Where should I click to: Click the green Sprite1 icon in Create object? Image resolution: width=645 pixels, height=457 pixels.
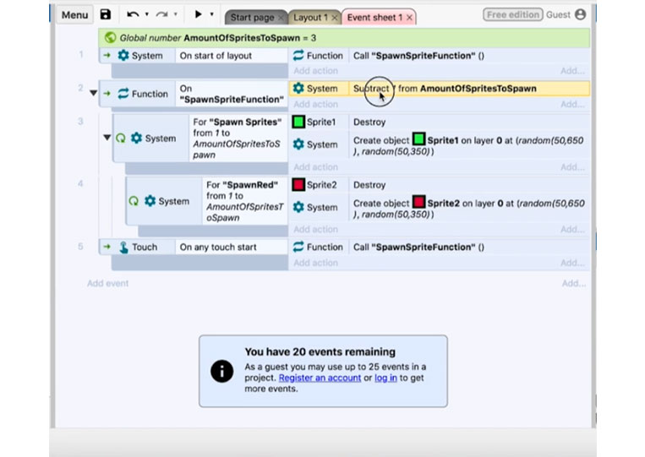418,139
